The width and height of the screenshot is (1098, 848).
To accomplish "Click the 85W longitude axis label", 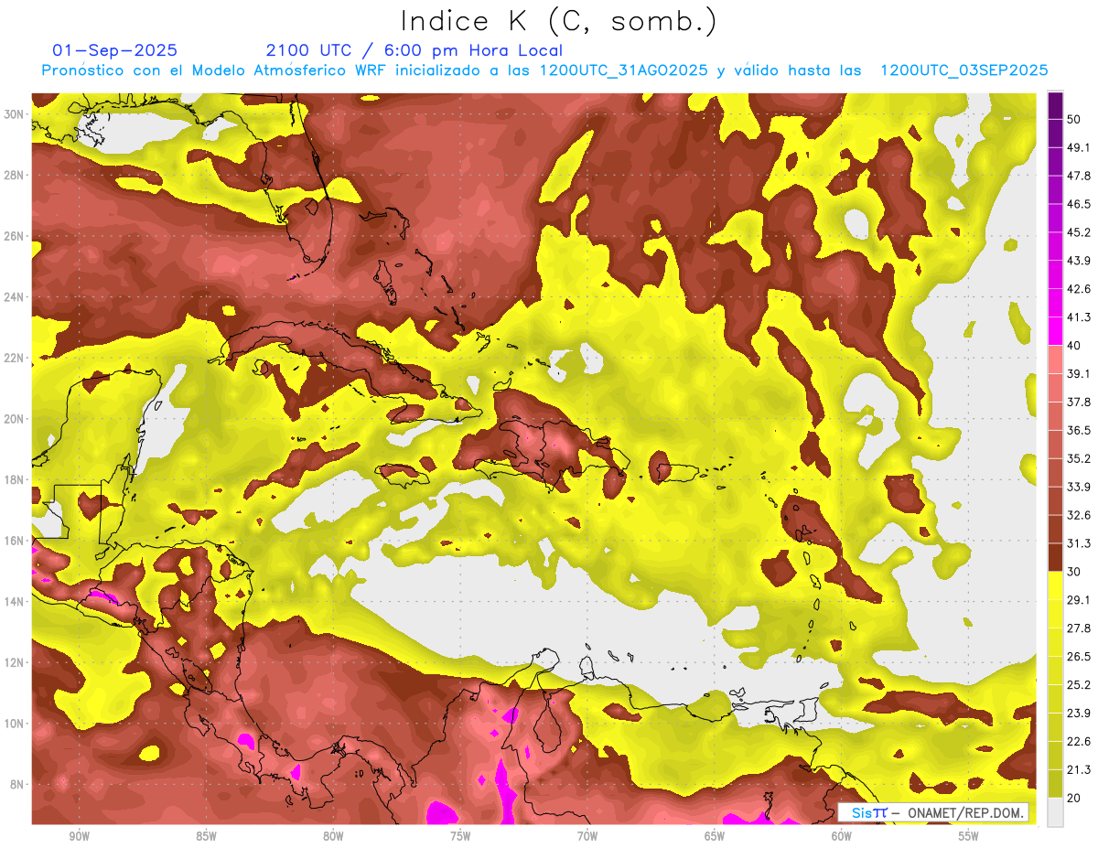I will click(206, 836).
